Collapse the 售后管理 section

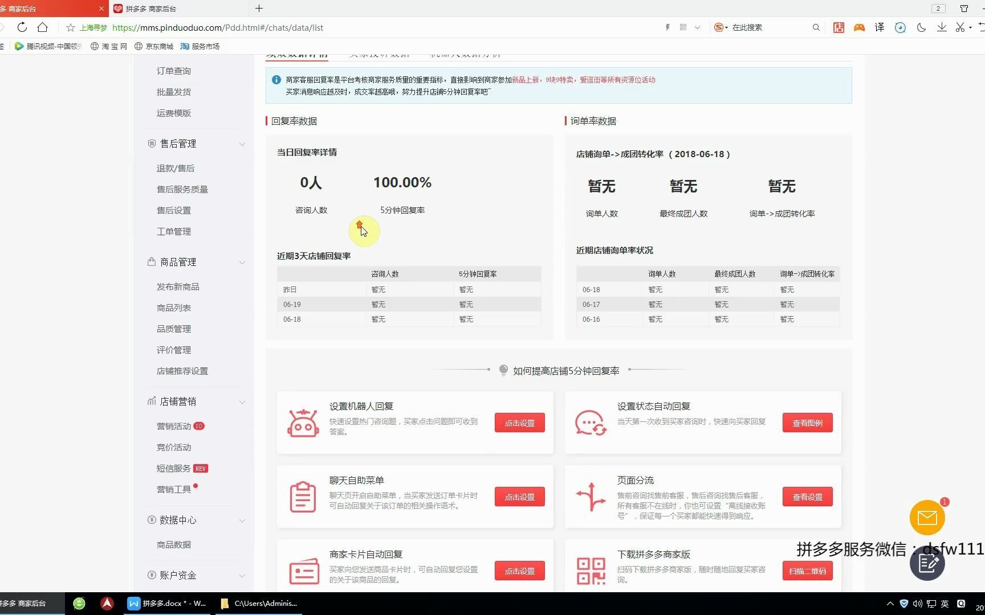pyautogui.click(x=242, y=144)
